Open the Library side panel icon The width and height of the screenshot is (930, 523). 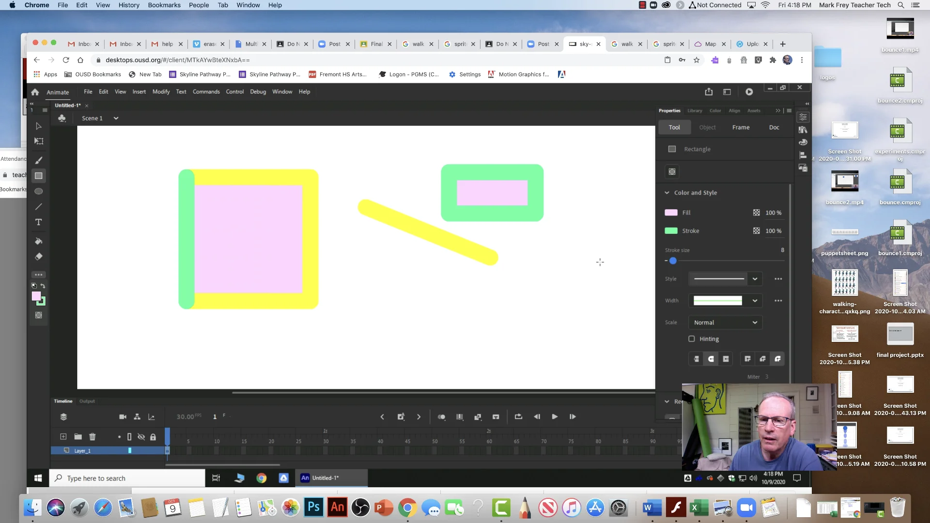point(803,130)
